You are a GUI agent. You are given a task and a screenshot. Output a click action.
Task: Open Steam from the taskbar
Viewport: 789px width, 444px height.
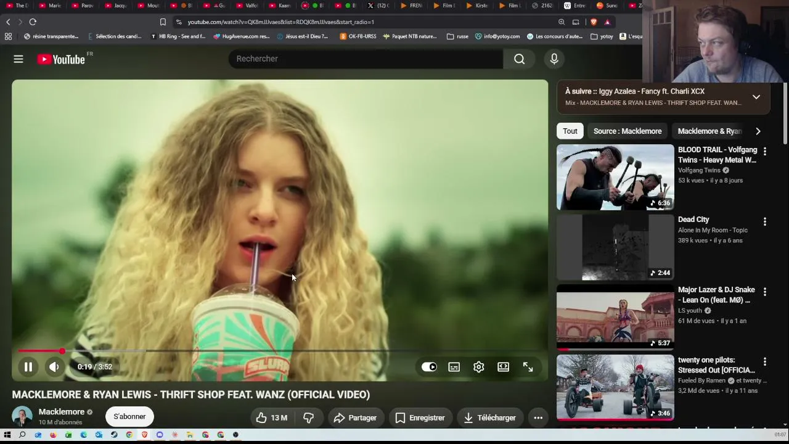click(114, 435)
